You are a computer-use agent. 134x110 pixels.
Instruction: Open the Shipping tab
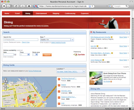point(56,13)
